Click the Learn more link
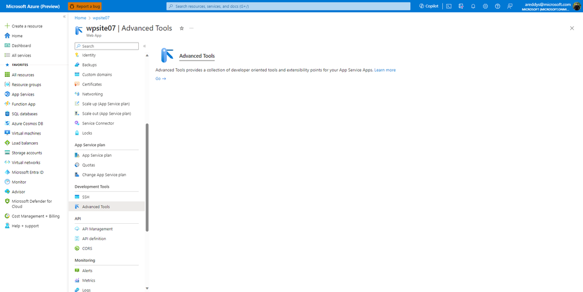 385,70
